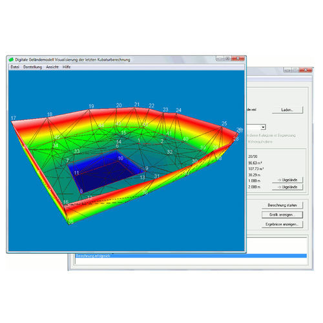Viewport: 323px width, 323px height.
Task: Open the Darstellung menu
Action: pyautogui.click(x=32, y=67)
